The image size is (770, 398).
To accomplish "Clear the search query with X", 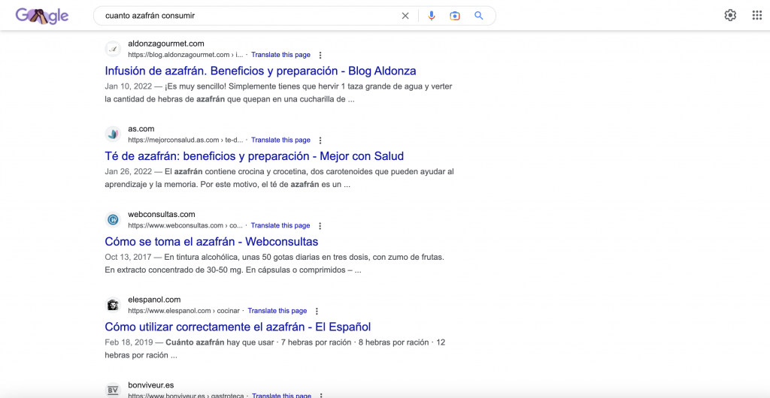I will 405,16.
